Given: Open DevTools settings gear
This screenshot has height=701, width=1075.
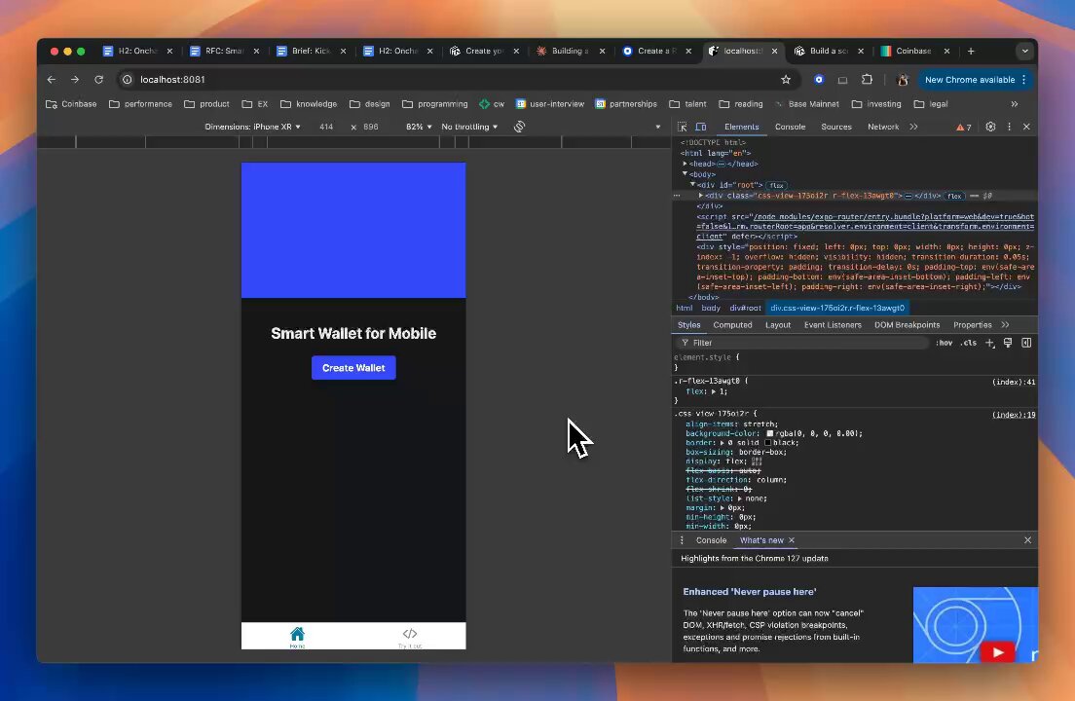Looking at the screenshot, I should coord(990,127).
